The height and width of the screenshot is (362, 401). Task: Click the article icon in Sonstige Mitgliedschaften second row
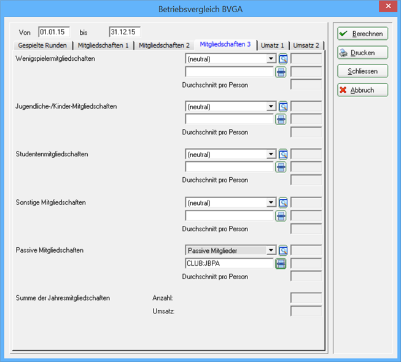[x=281, y=215]
